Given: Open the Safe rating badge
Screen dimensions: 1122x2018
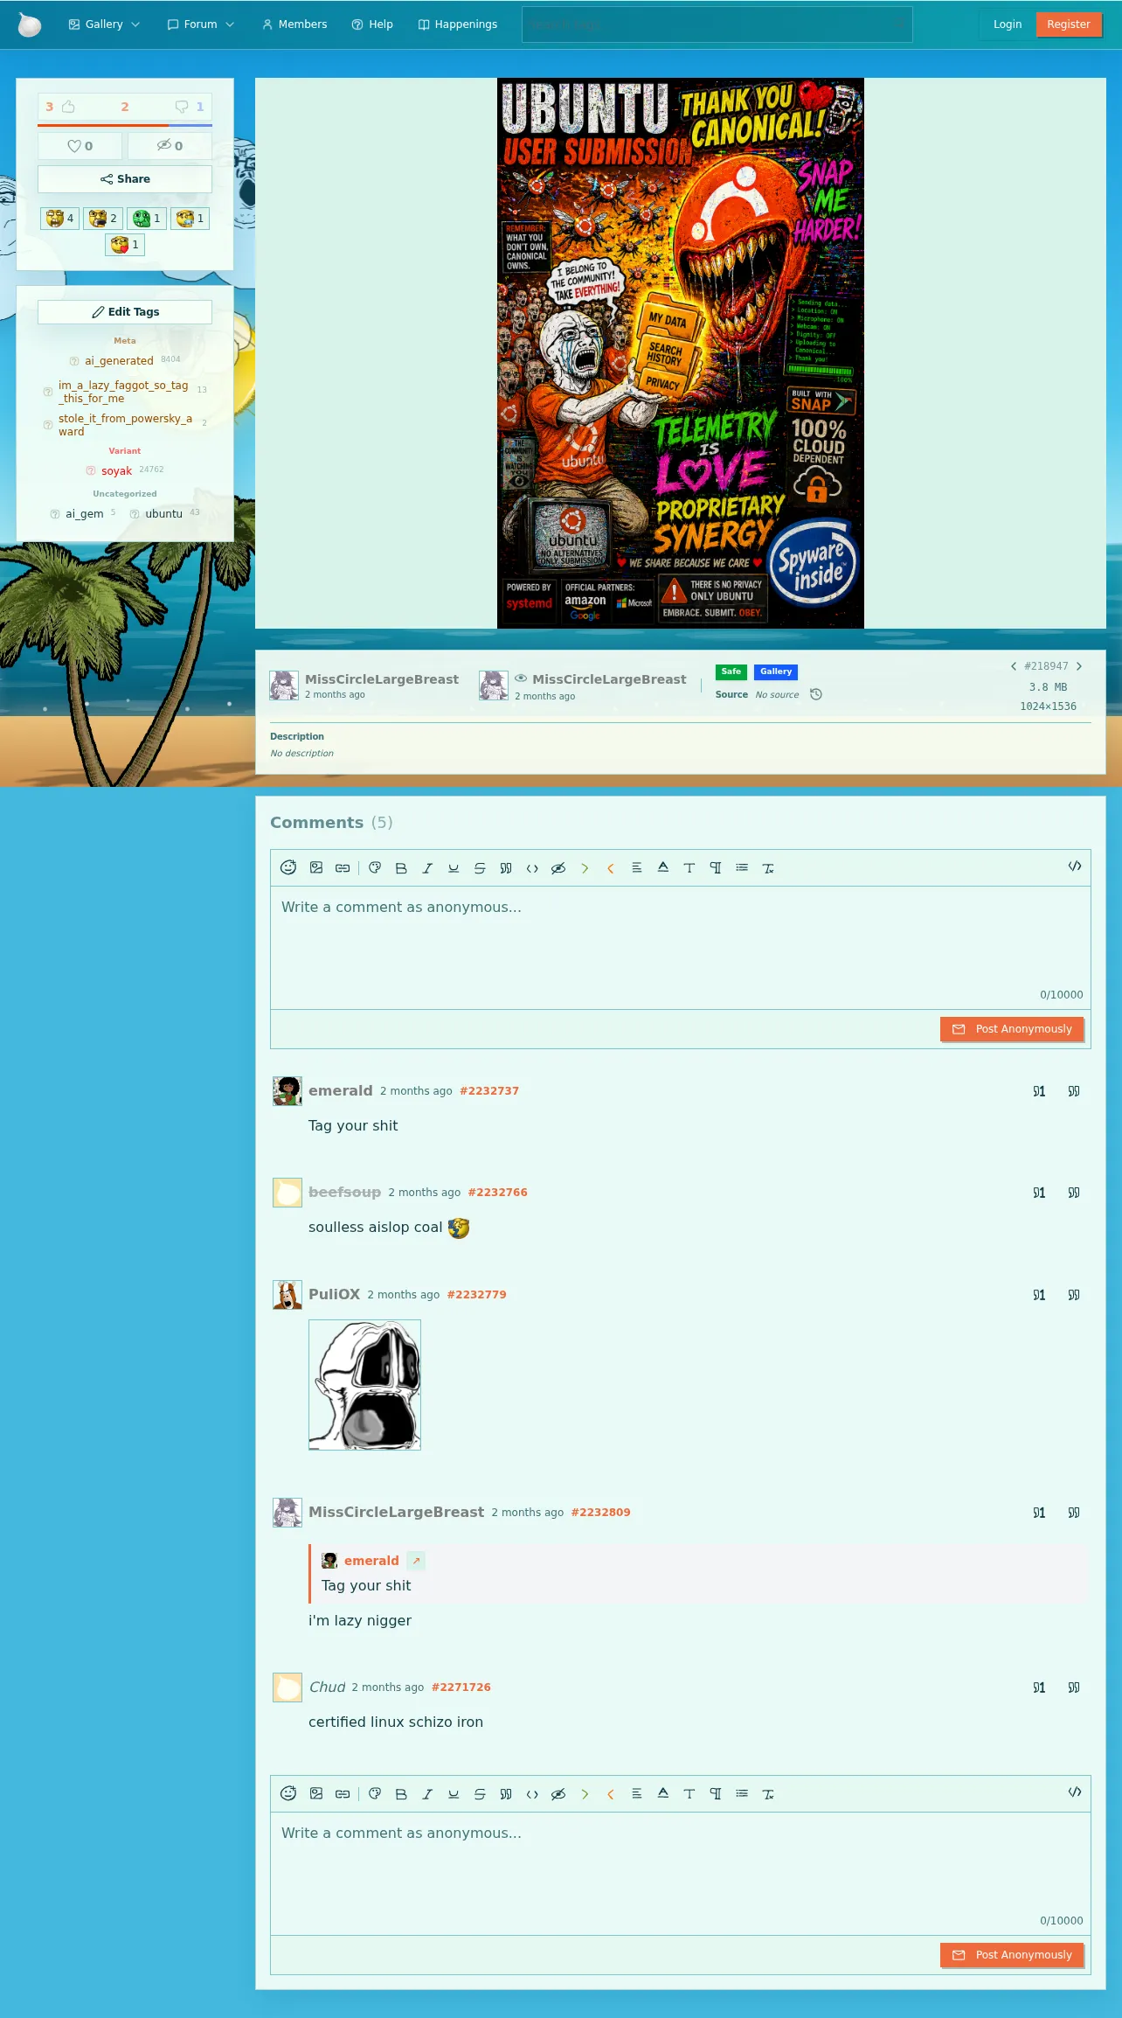Looking at the screenshot, I should (731, 672).
